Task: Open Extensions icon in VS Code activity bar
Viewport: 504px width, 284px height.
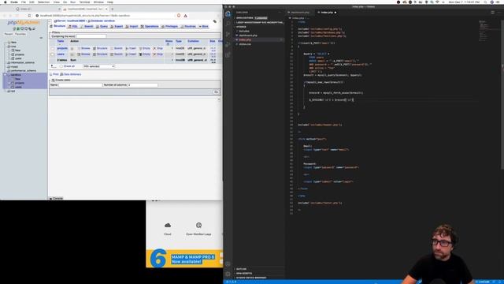Action: tap(228, 54)
